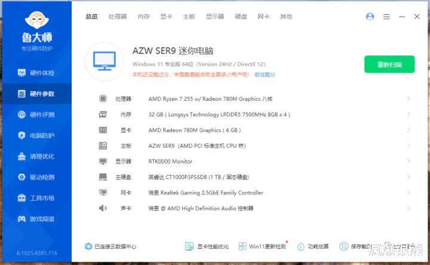
Task: Click the computer monitor icon
Action: (x=104, y=61)
